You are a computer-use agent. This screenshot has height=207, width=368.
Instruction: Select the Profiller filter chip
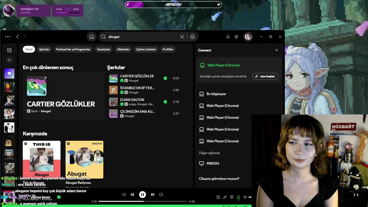coord(168,49)
